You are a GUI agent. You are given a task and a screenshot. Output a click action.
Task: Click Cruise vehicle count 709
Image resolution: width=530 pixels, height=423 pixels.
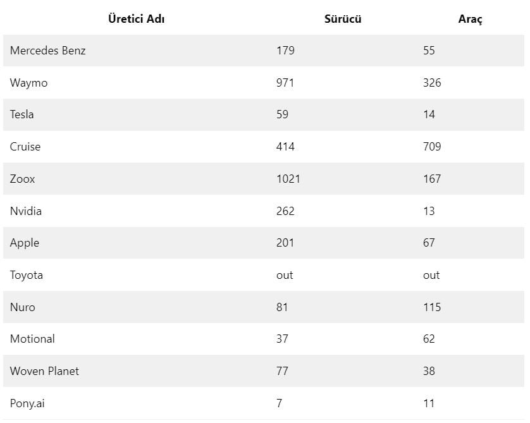(x=432, y=147)
